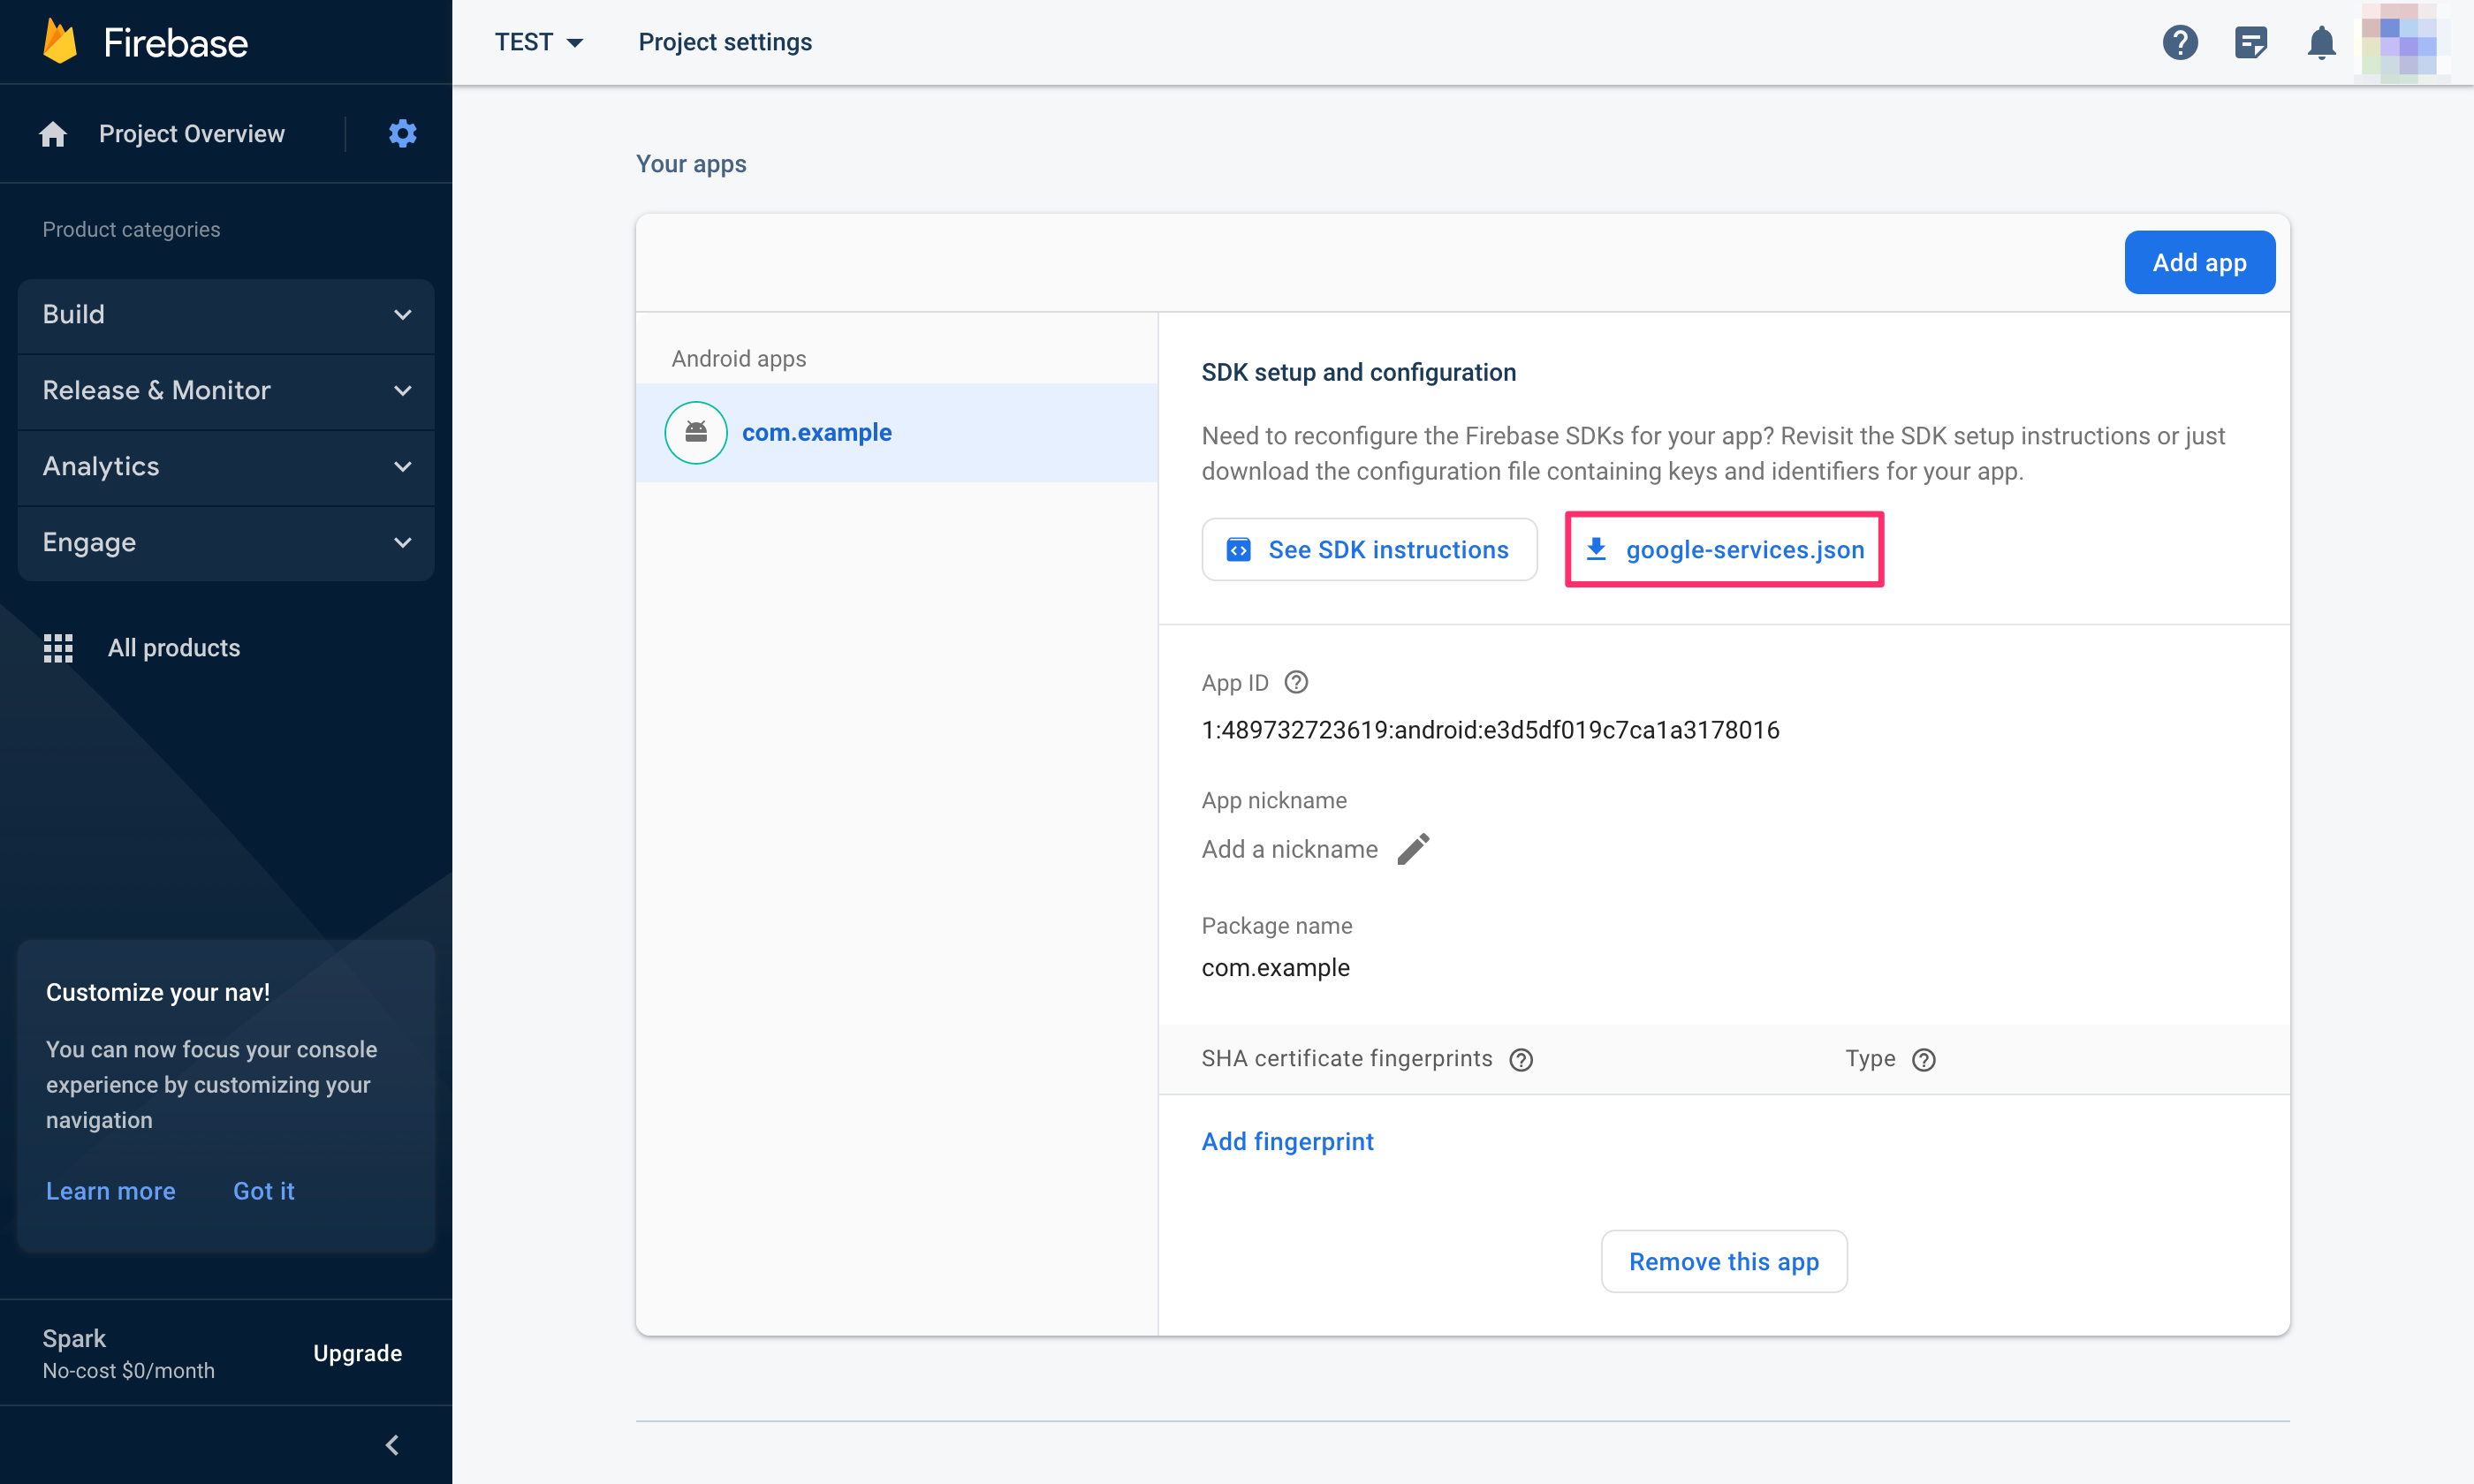
Task: Click Learn more in nav card
Action: click(x=111, y=1191)
